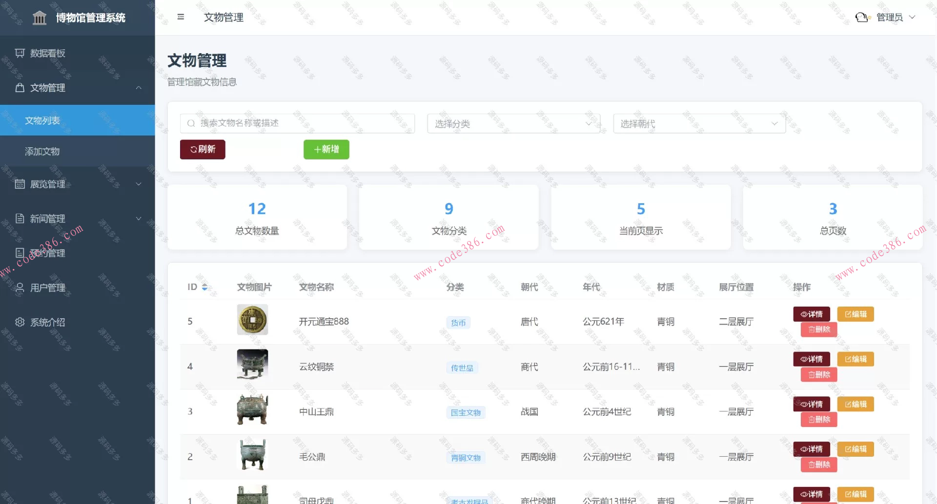Open the 新闻管理 document icon
Viewport: 937px width, 504px height.
tap(20, 218)
